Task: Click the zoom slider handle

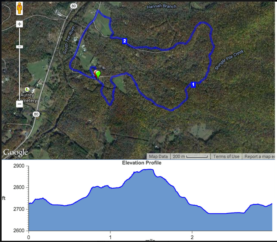Action: pos(19,47)
